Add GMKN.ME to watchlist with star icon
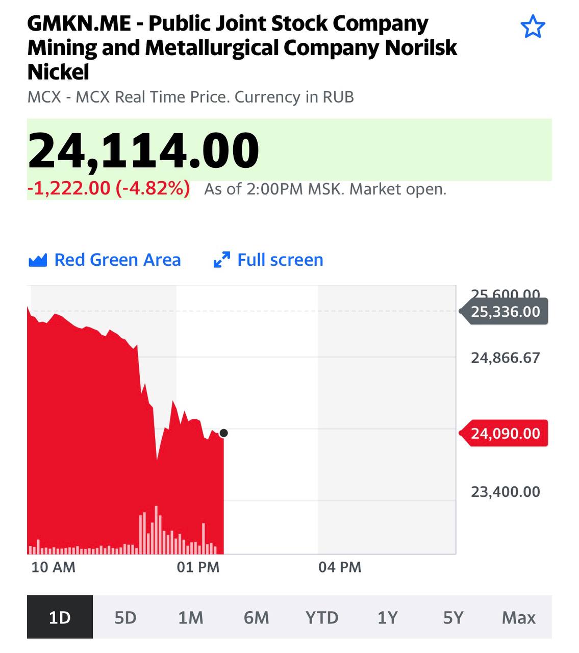579x653 pixels. [533, 27]
